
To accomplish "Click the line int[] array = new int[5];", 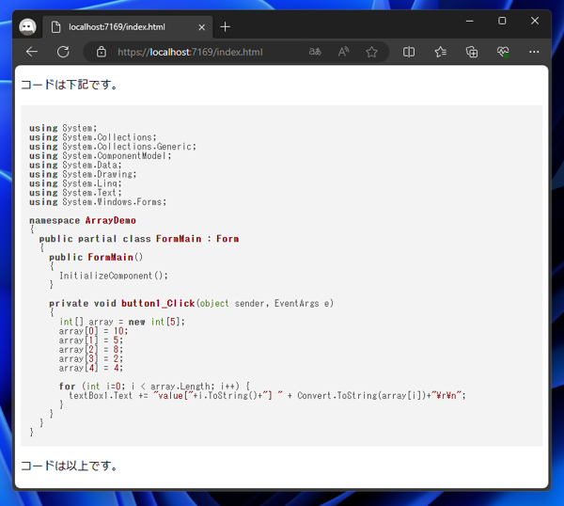I will pyautogui.click(x=122, y=322).
